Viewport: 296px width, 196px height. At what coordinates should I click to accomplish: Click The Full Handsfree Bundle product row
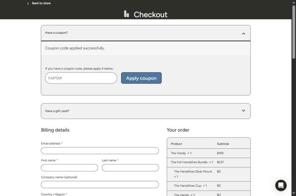point(209,162)
